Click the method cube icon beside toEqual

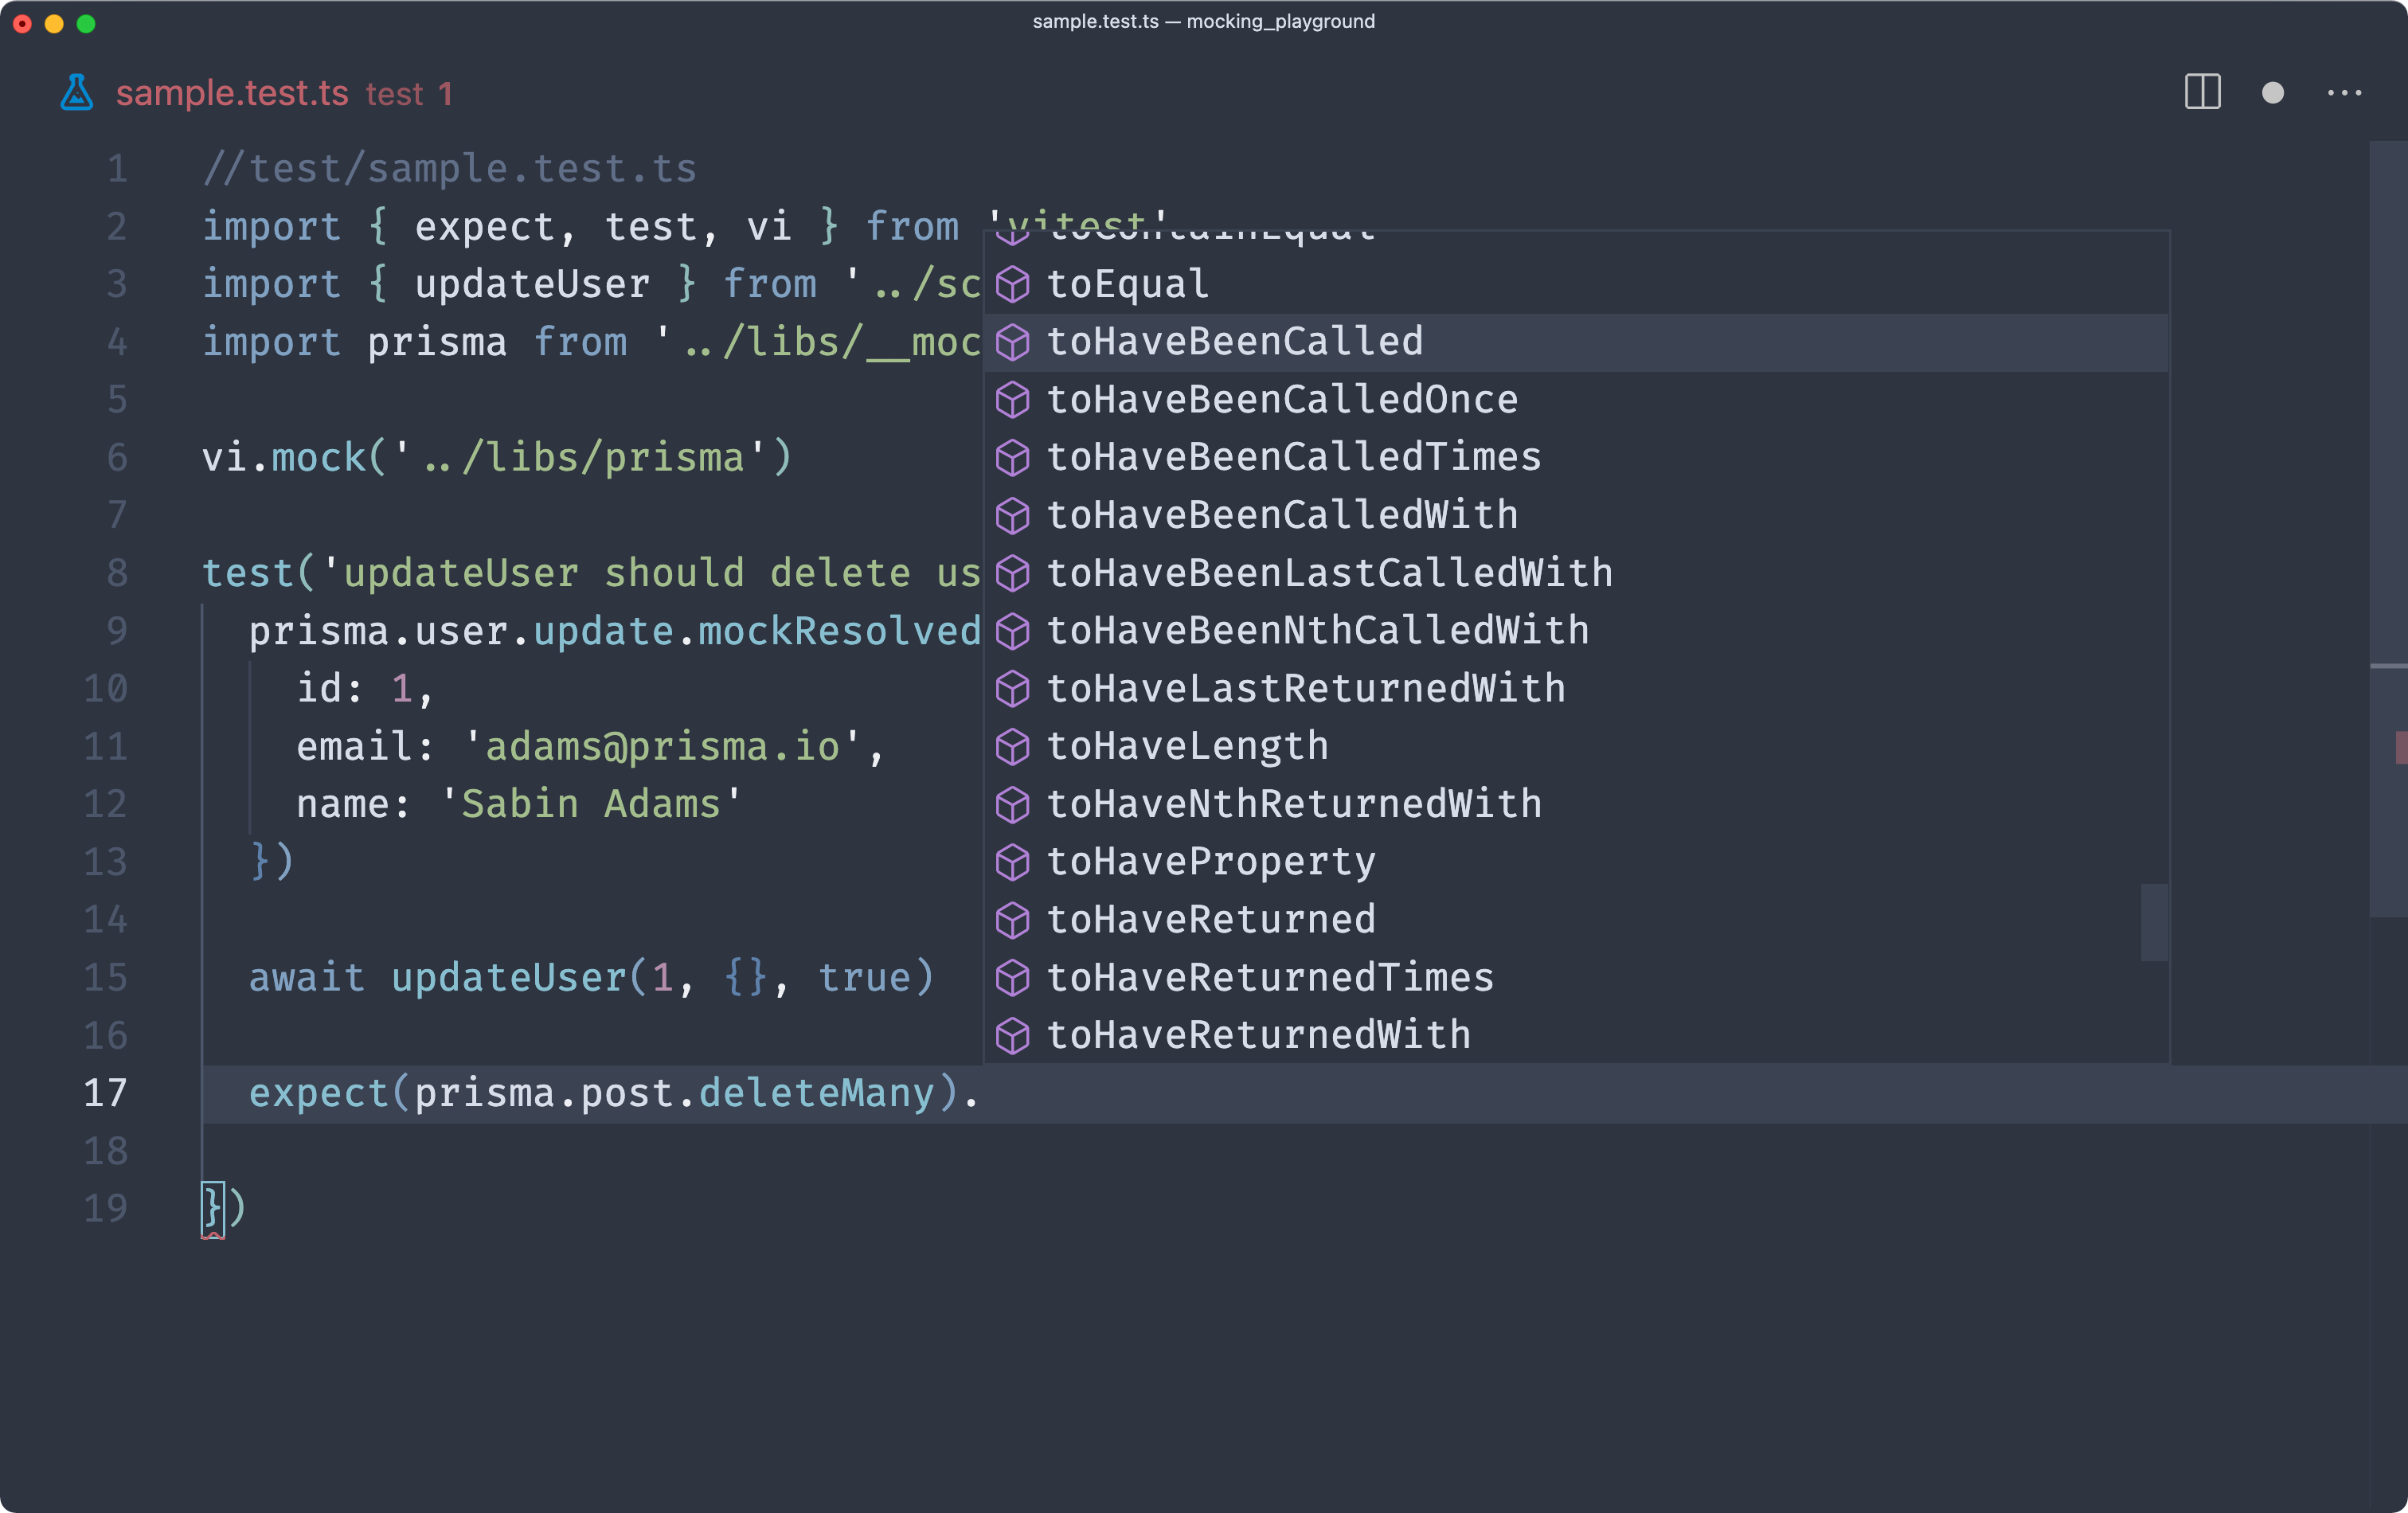click(1012, 285)
